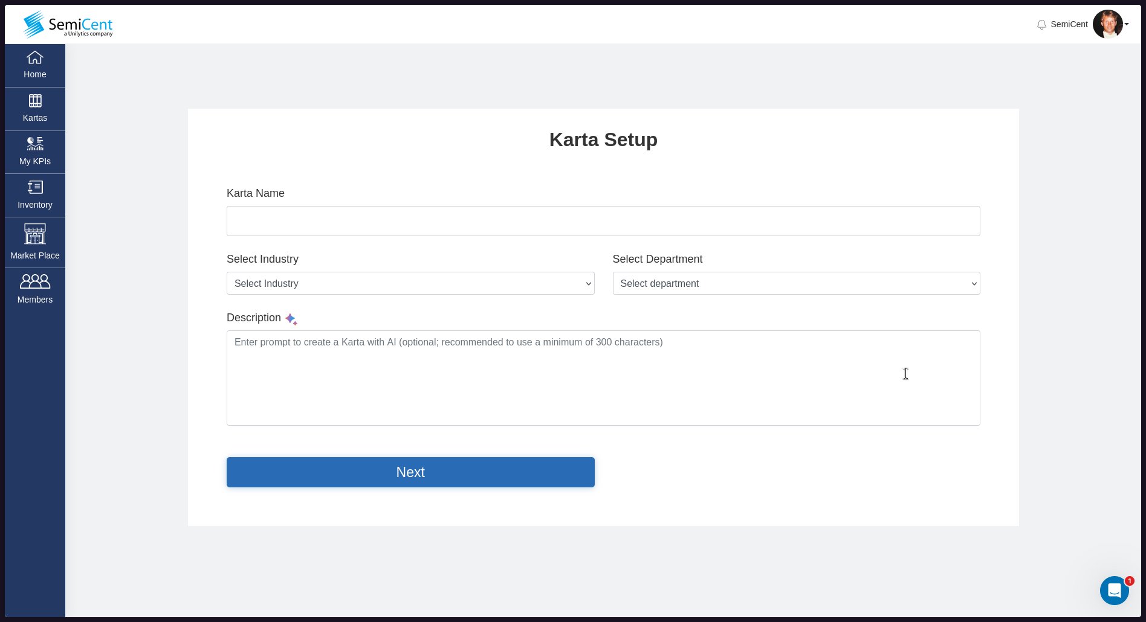1146x622 pixels.
Task: Click the profile avatar picture
Action: tap(1109, 24)
